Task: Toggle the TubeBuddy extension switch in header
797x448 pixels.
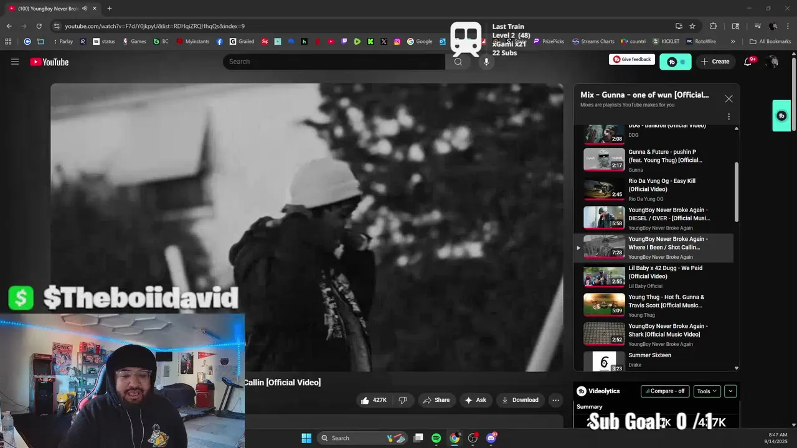Action: (676, 62)
